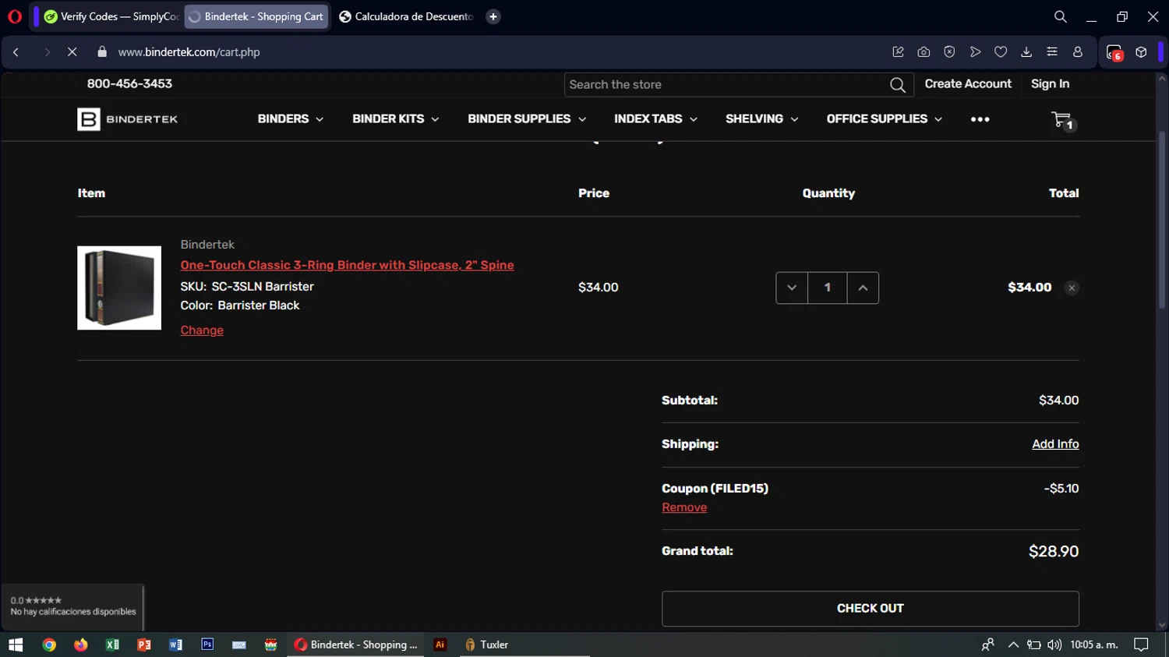Click the CHECK OUT button

click(871, 609)
